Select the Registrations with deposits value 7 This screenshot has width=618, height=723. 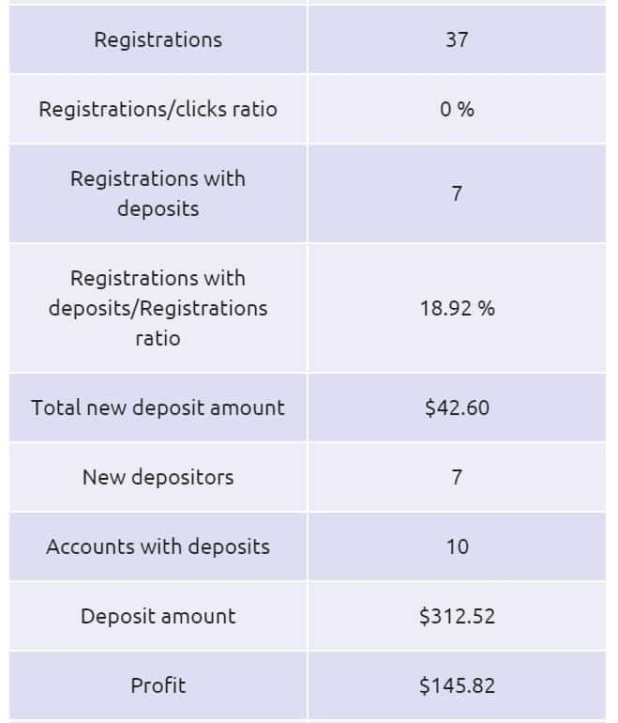coord(457,193)
